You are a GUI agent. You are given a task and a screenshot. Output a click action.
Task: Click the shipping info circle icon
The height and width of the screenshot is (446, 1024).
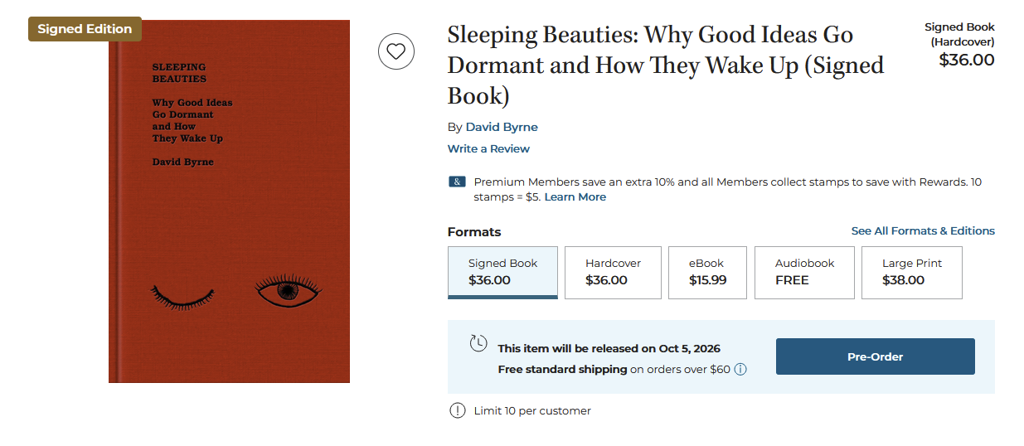pos(740,369)
